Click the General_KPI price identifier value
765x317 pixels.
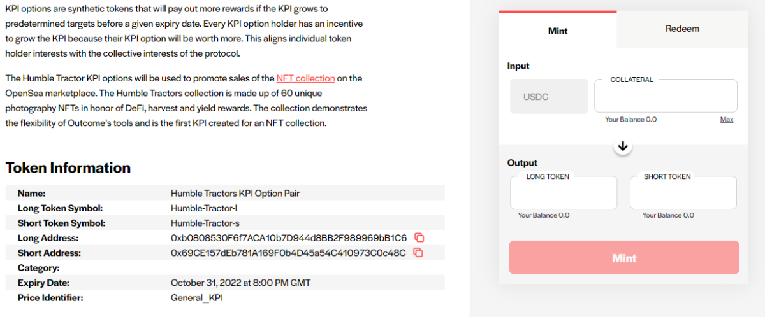[197, 298]
